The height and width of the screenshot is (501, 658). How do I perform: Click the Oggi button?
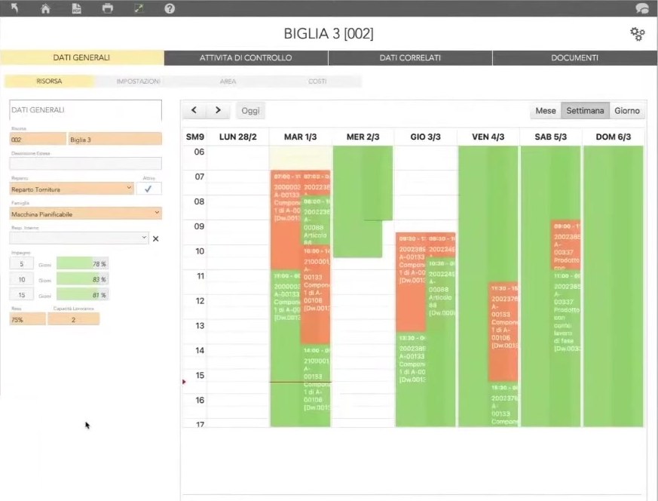(x=250, y=110)
